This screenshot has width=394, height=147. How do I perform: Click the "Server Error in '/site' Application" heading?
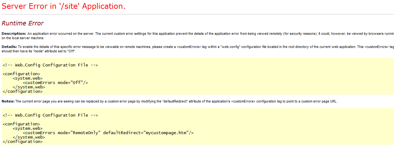(x=64, y=6)
